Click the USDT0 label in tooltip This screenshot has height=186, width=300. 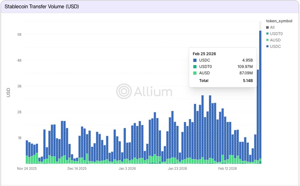(205, 66)
